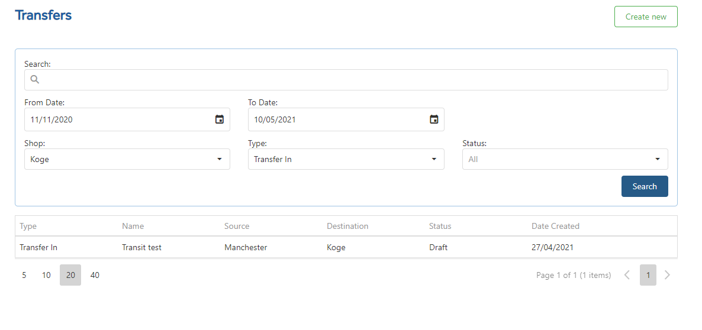Go to previous page arrow
Screen dimensions: 702x330
point(627,275)
